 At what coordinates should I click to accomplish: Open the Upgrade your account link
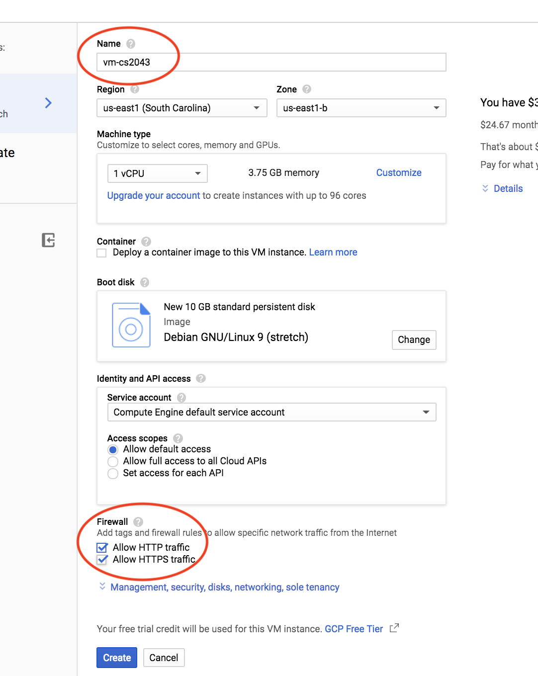coord(154,195)
